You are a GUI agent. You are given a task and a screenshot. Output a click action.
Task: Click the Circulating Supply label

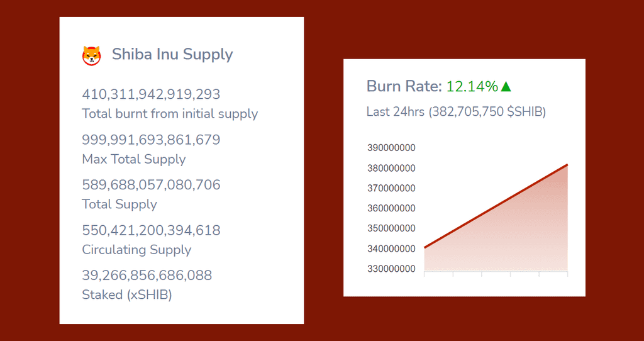click(136, 250)
